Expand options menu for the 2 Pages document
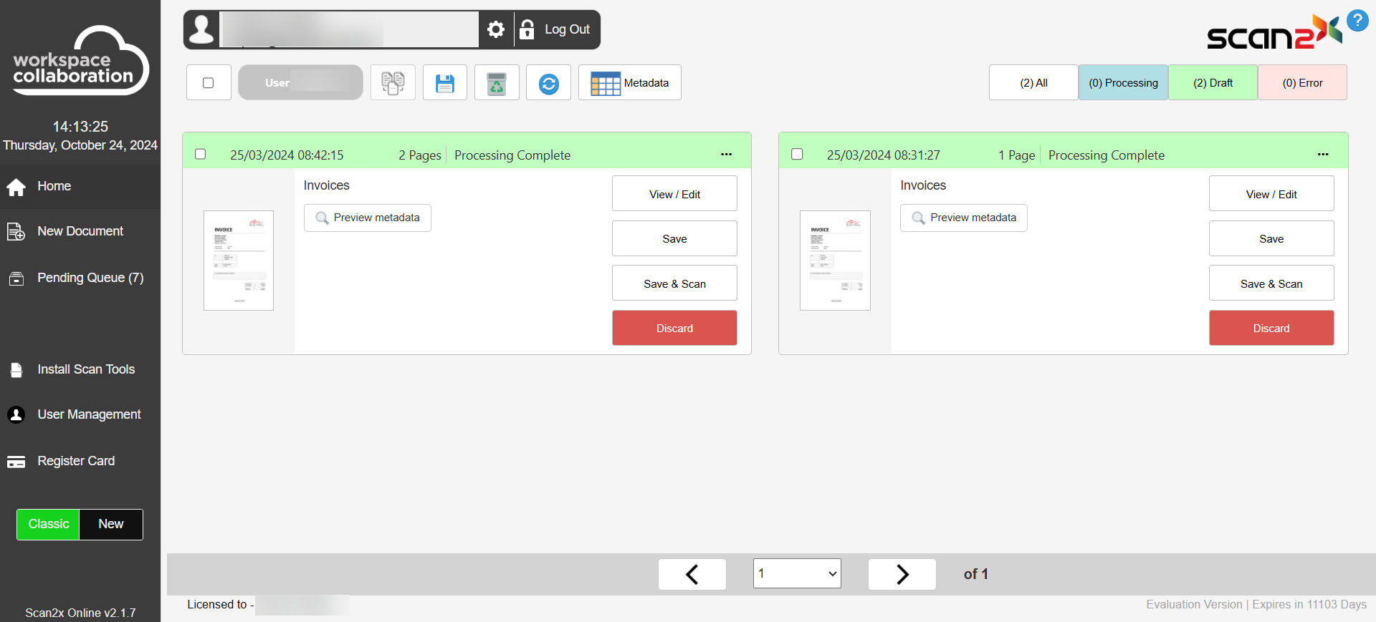Viewport: 1376px width, 622px height. [x=726, y=155]
